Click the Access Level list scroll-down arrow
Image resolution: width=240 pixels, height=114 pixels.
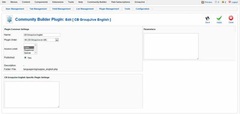pos(35,52)
